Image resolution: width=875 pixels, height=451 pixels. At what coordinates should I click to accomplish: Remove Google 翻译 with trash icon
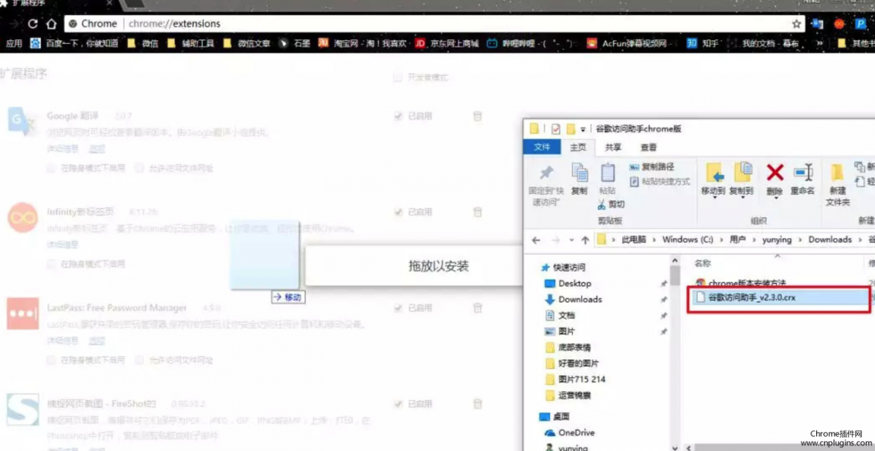(x=478, y=116)
